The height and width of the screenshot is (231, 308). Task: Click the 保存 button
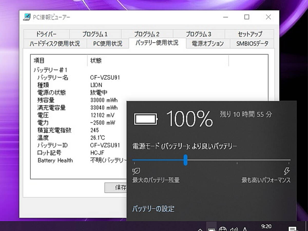point(116,188)
